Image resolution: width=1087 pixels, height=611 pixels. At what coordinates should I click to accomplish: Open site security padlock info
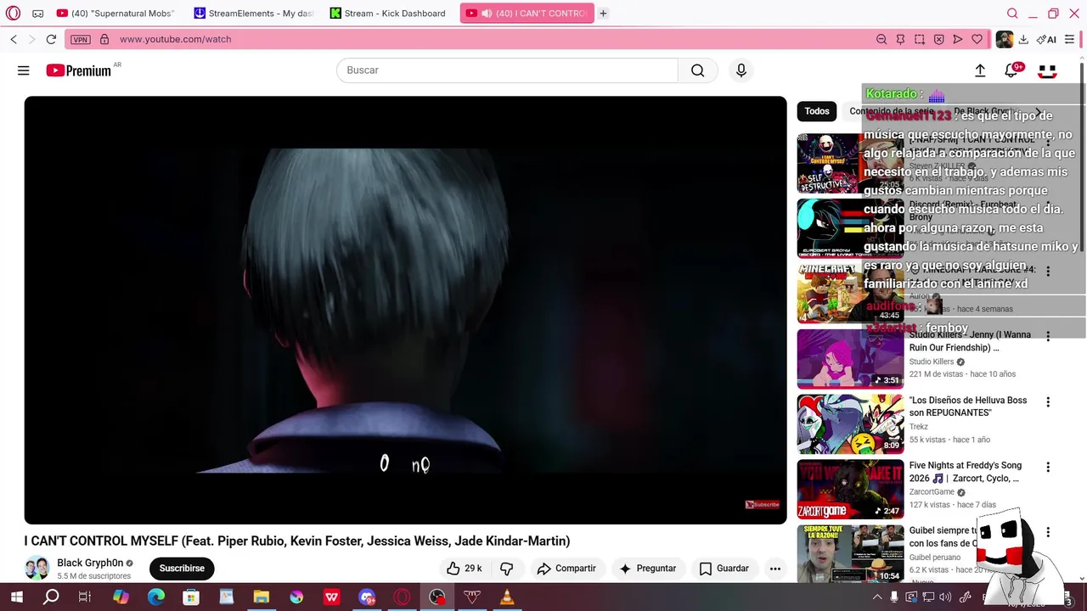[104, 39]
